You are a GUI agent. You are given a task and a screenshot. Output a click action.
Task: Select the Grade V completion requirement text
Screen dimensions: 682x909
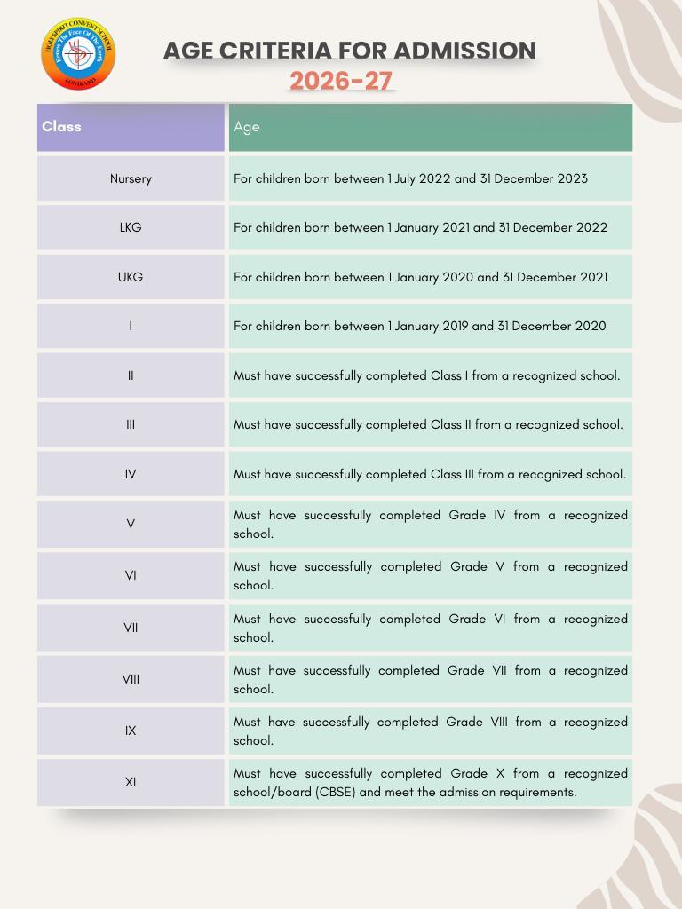click(x=430, y=575)
